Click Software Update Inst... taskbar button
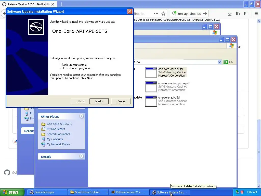The image size is (261, 196). point(169,192)
